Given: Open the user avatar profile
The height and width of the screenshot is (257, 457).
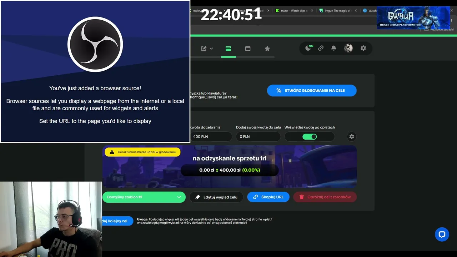Looking at the screenshot, I should point(348,48).
